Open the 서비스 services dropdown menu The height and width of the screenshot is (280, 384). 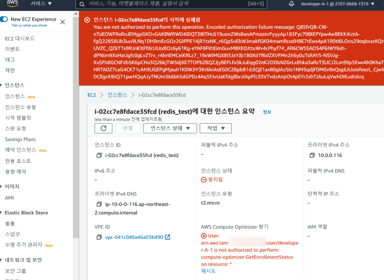point(41,4)
